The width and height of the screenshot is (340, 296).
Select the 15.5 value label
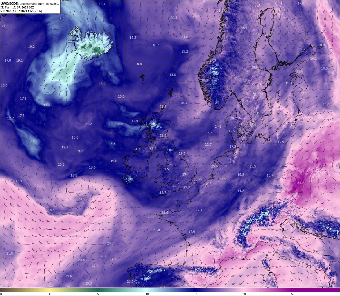coord(253,166)
